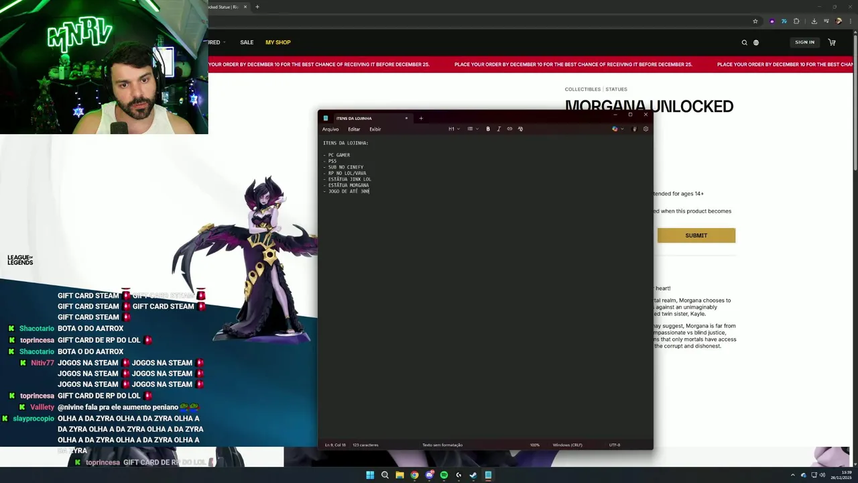The height and width of the screenshot is (483, 858).
Task: Open the Arquivo menu
Action: (330, 129)
